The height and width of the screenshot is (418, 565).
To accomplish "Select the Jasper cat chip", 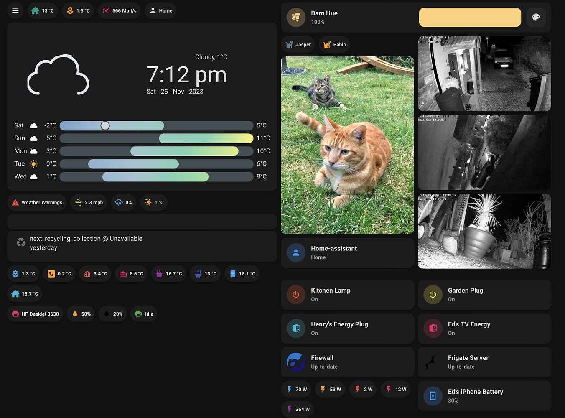I will point(298,44).
